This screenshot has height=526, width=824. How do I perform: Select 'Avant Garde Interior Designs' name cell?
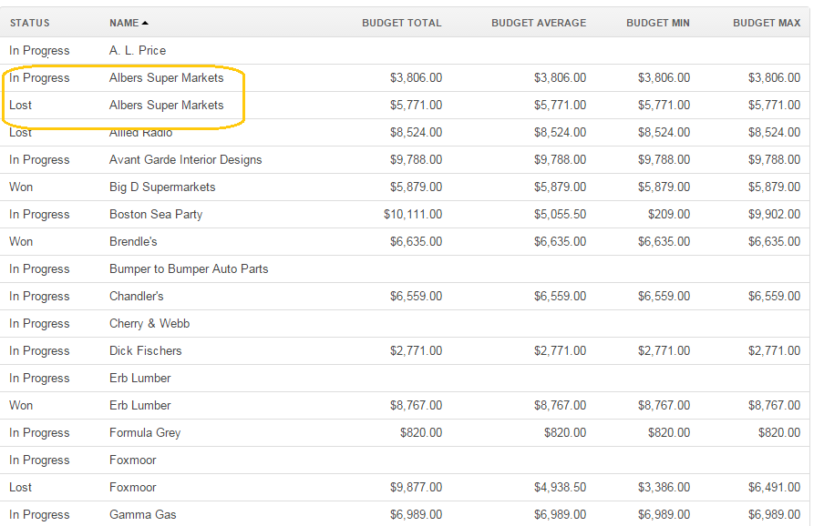186,159
